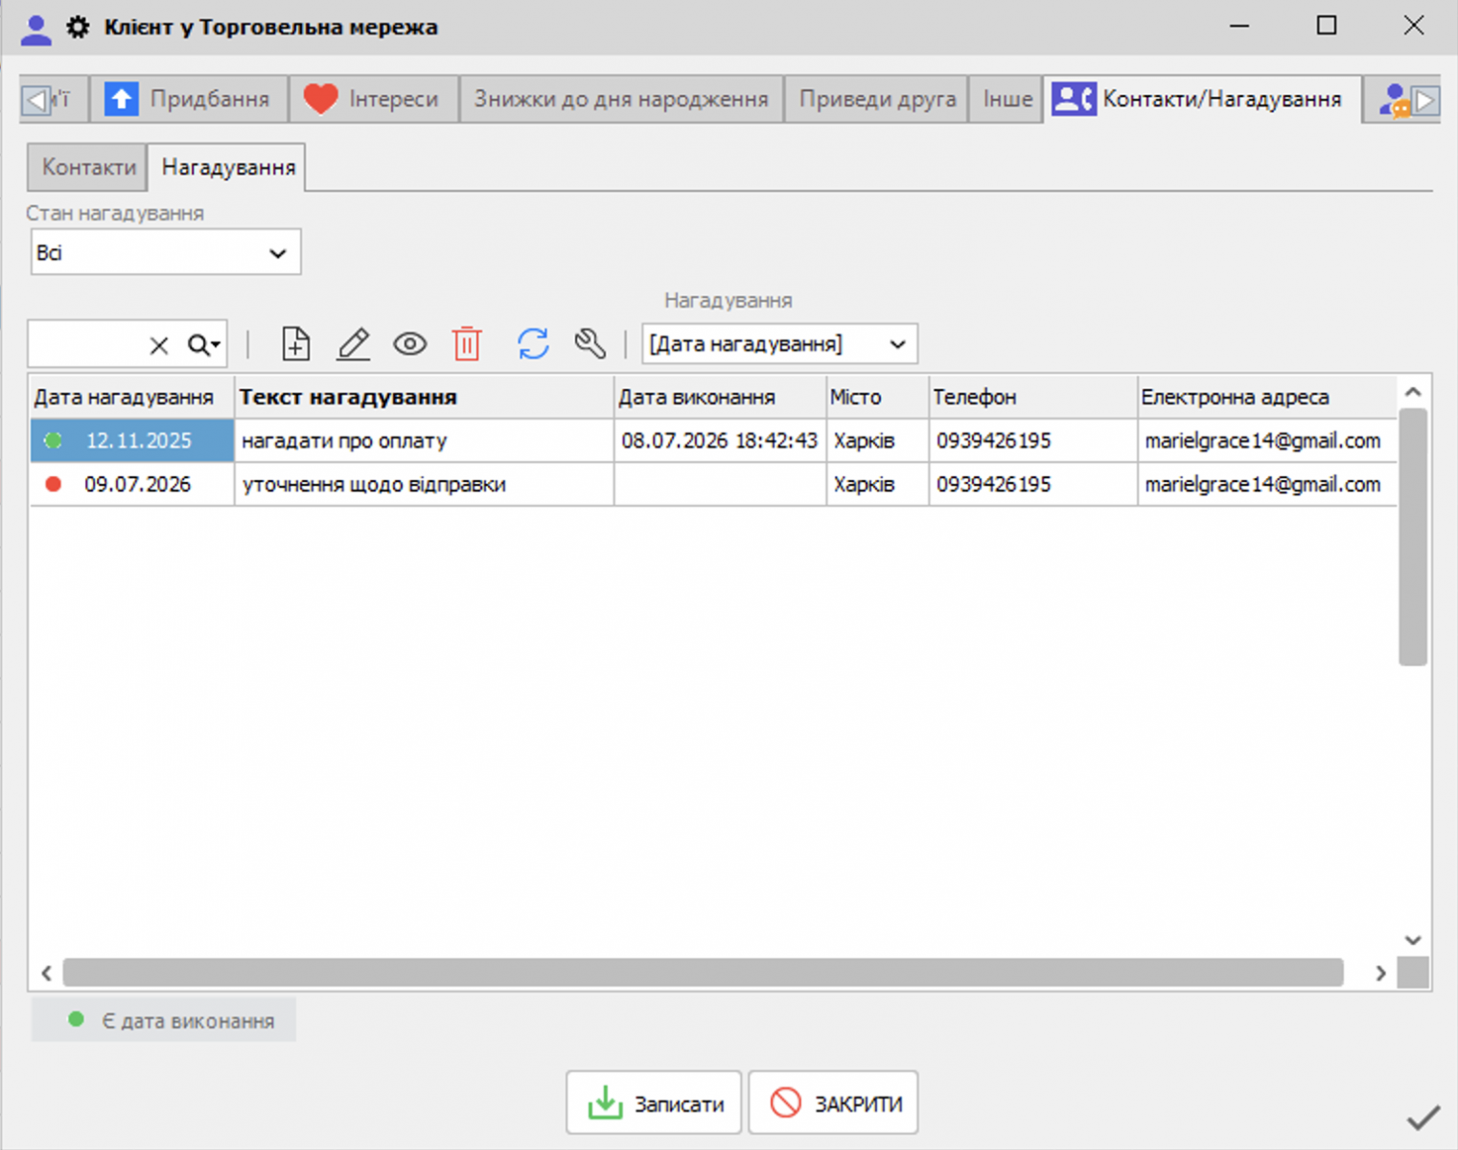The width and height of the screenshot is (1458, 1150).
Task: Click the horizontal scrollbar thumb of the table
Action: [x=703, y=972]
